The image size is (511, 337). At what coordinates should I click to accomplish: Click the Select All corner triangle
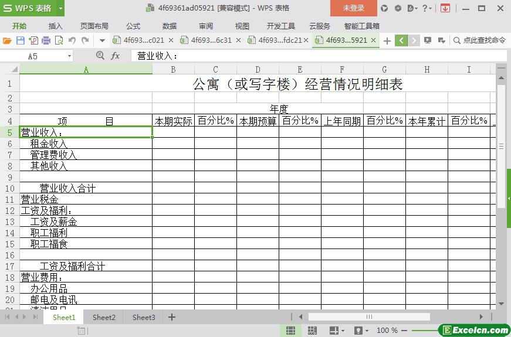(x=14, y=69)
